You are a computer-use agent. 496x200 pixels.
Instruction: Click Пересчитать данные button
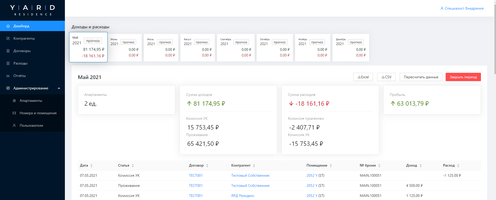pos(421,77)
